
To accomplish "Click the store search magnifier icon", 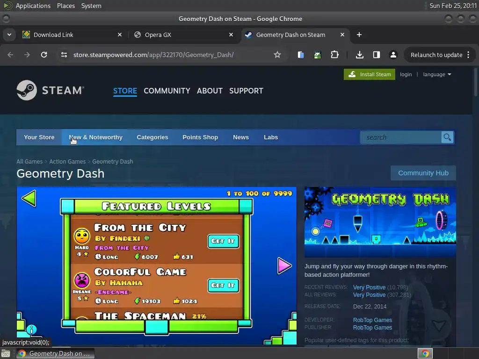I will point(447,137).
